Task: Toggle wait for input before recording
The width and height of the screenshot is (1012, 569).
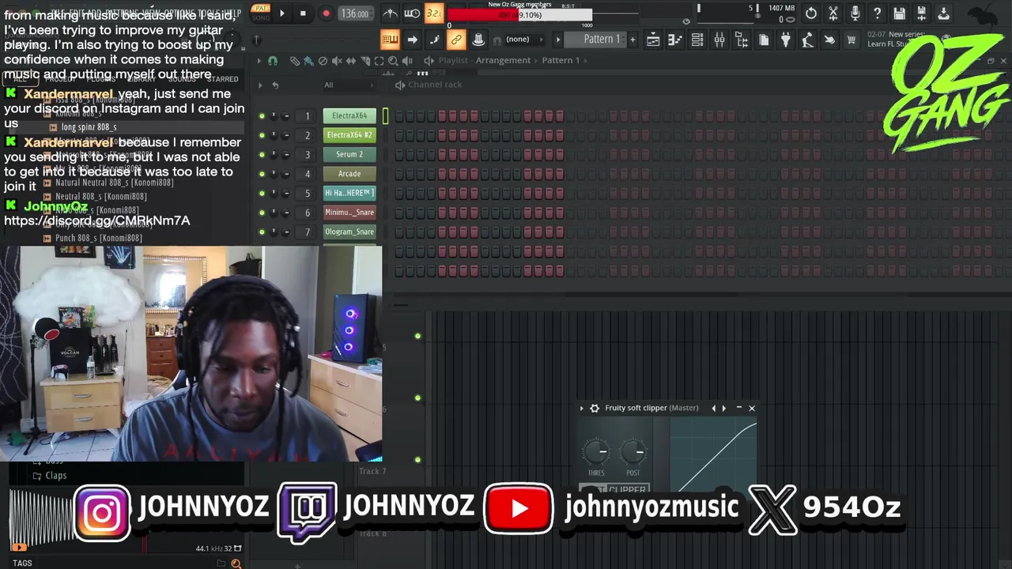Action: coord(412,13)
